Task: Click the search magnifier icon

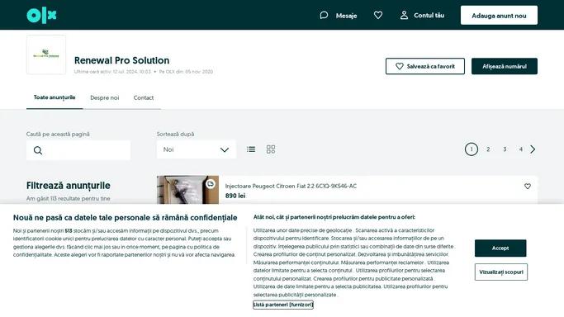Action: pos(38,150)
